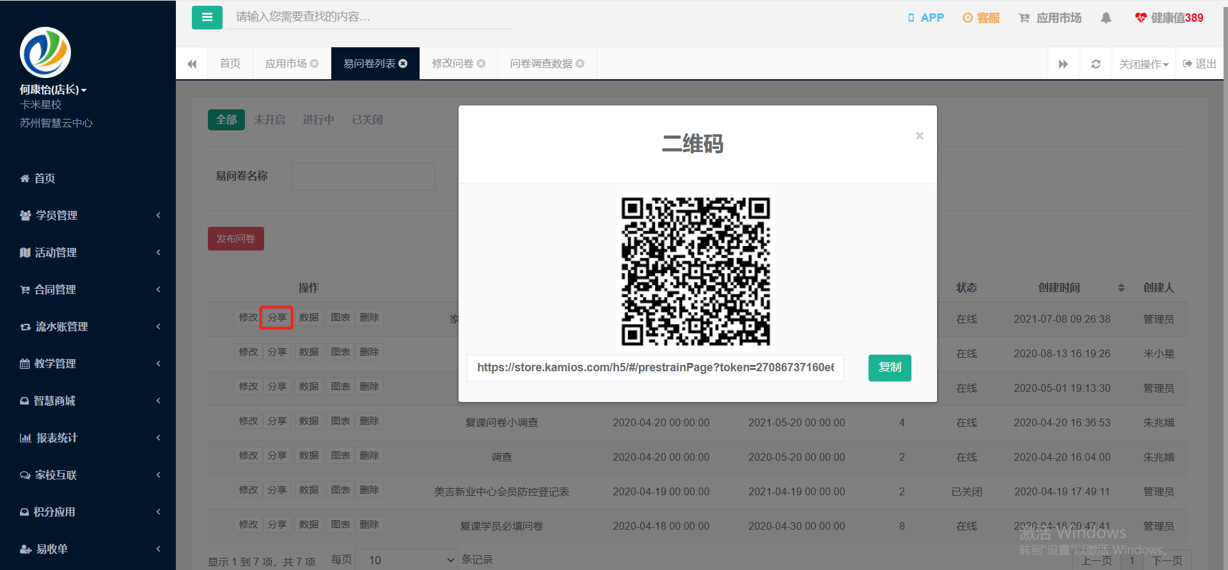Close the 问卷调查数据 tab
Viewport: 1228px width, 570px height.
[580, 63]
